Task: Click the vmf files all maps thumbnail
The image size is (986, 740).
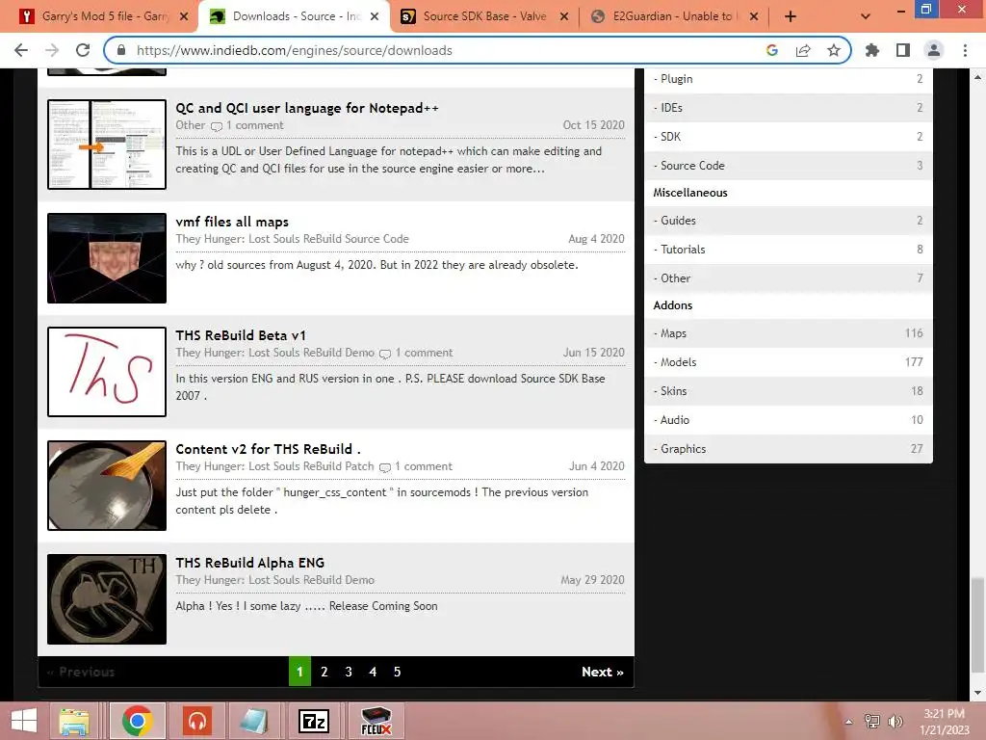Action: click(x=107, y=258)
